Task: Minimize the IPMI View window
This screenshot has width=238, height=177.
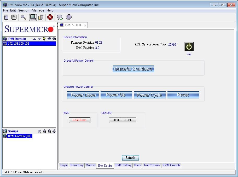Action: pyautogui.click(x=214, y=5)
